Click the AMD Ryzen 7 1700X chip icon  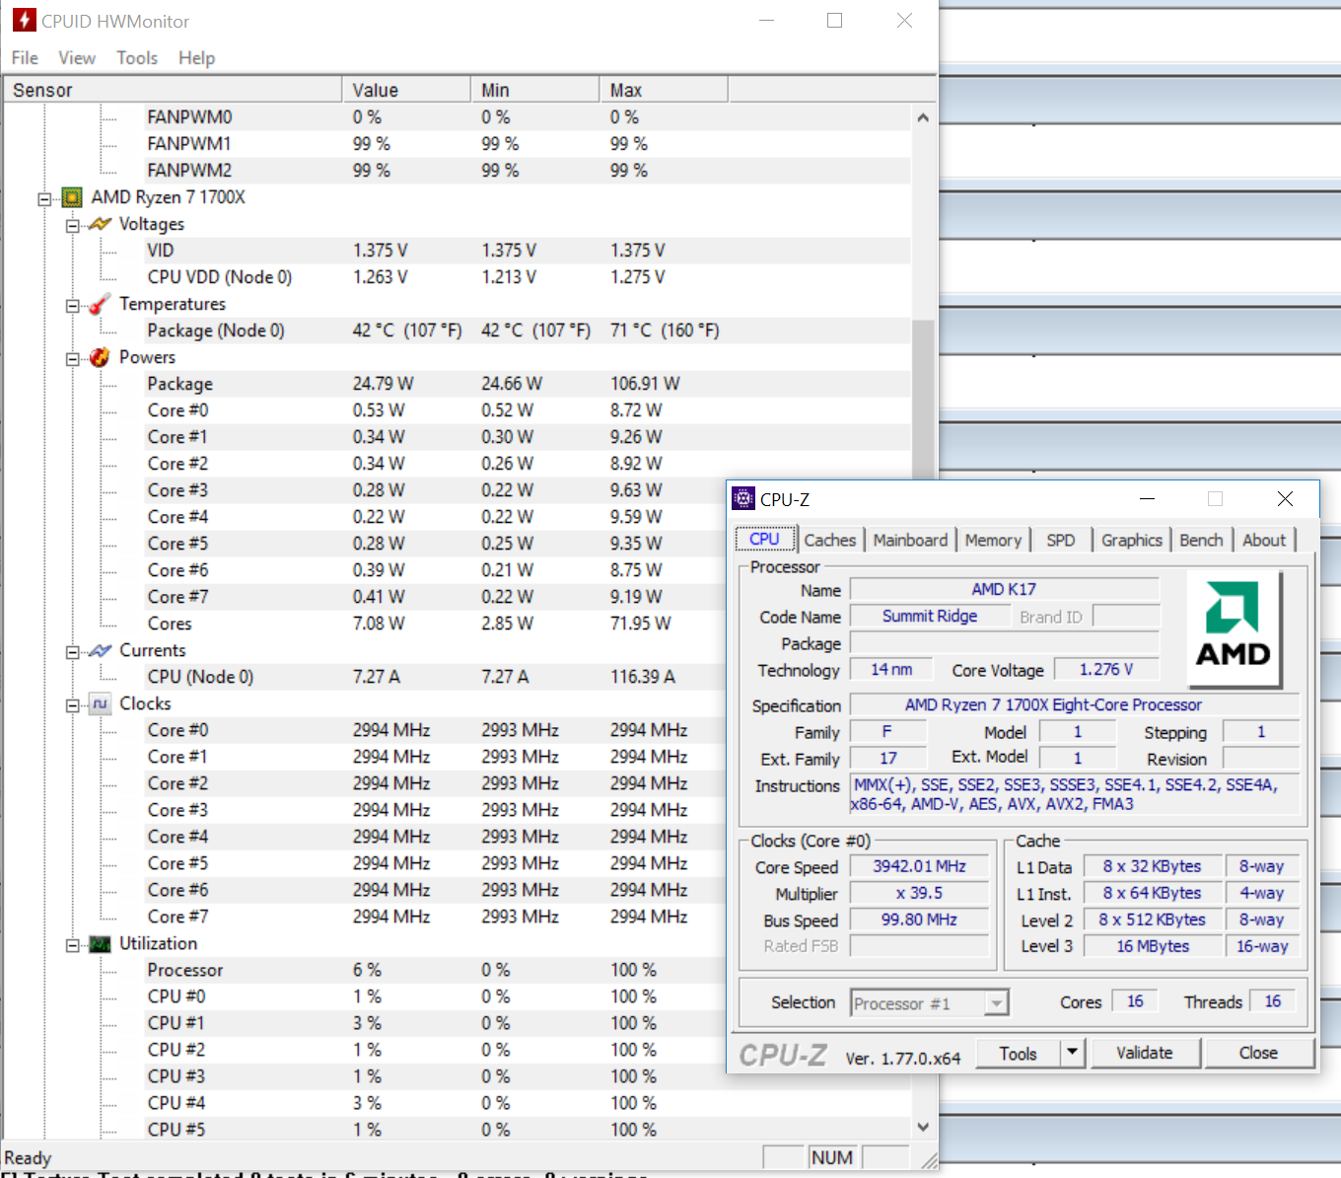pos(72,197)
